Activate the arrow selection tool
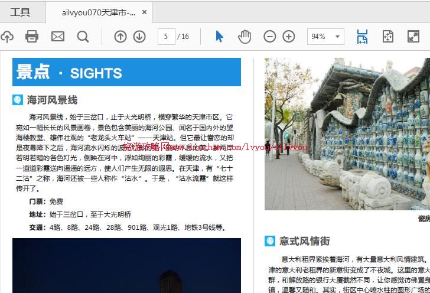The image size is (430, 293). 219,37
